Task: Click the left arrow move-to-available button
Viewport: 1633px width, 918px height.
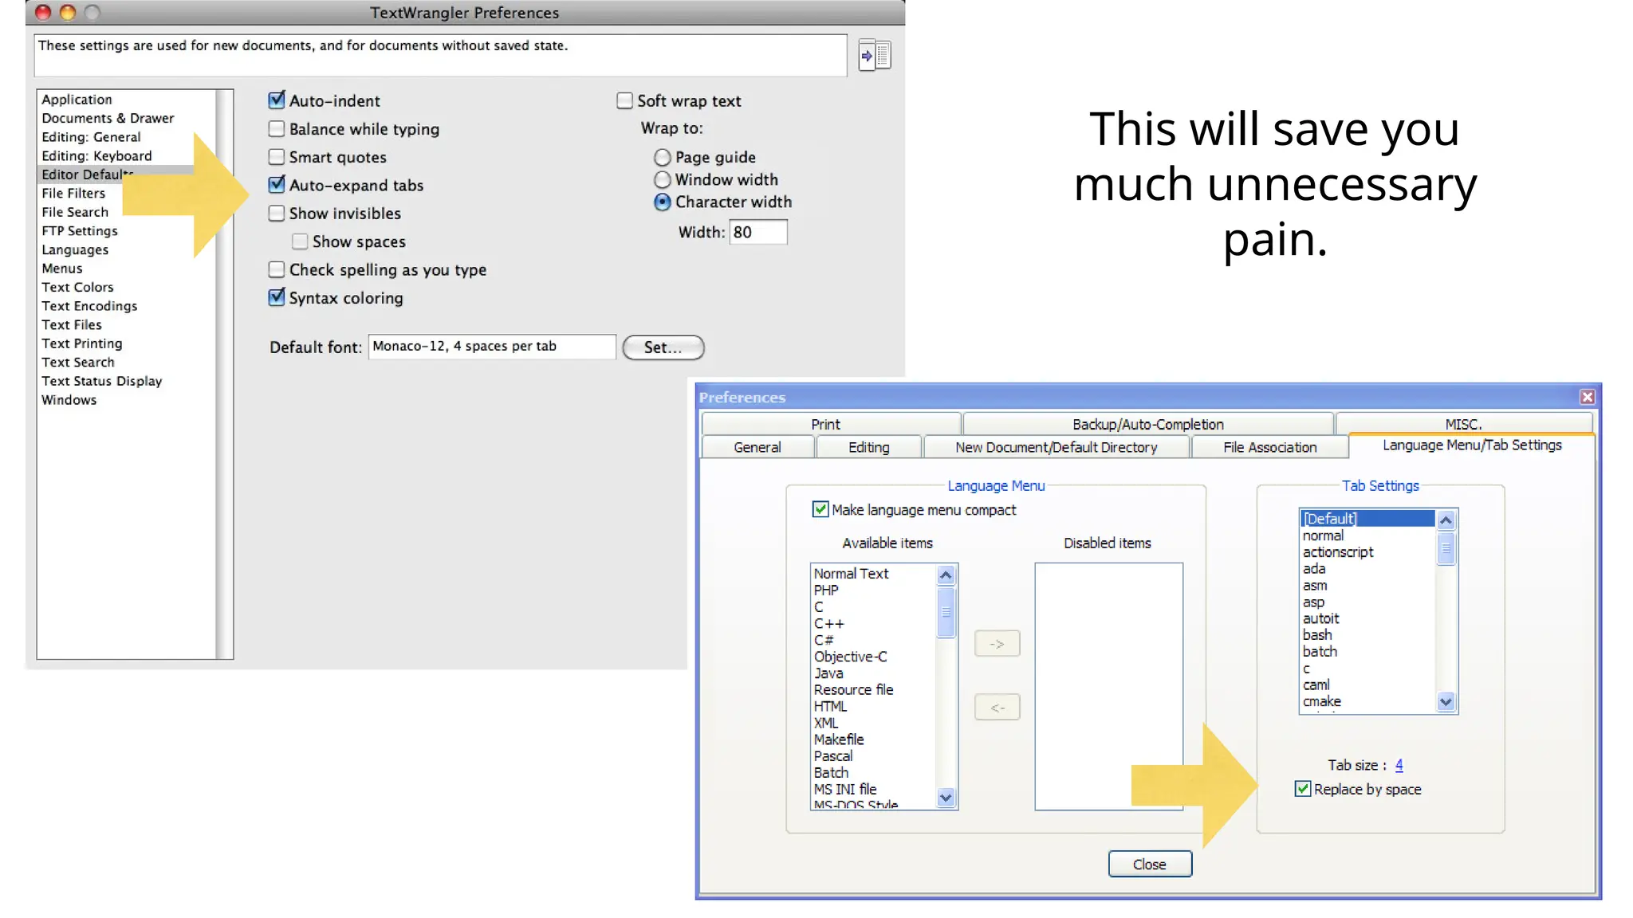Action: coord(997,708)
